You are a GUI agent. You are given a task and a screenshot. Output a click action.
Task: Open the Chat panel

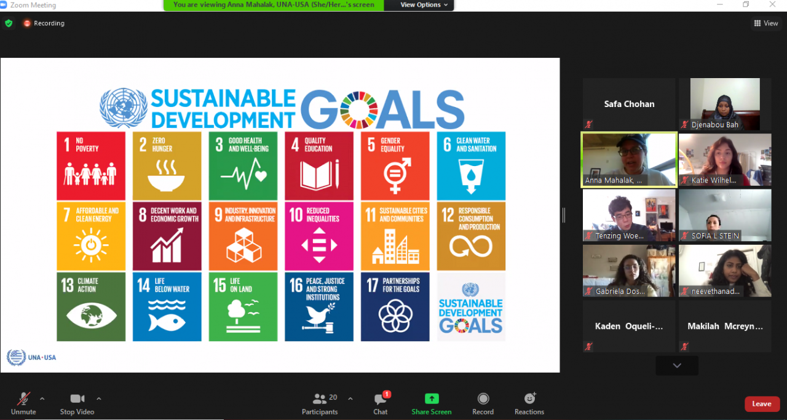coord(381,403)
